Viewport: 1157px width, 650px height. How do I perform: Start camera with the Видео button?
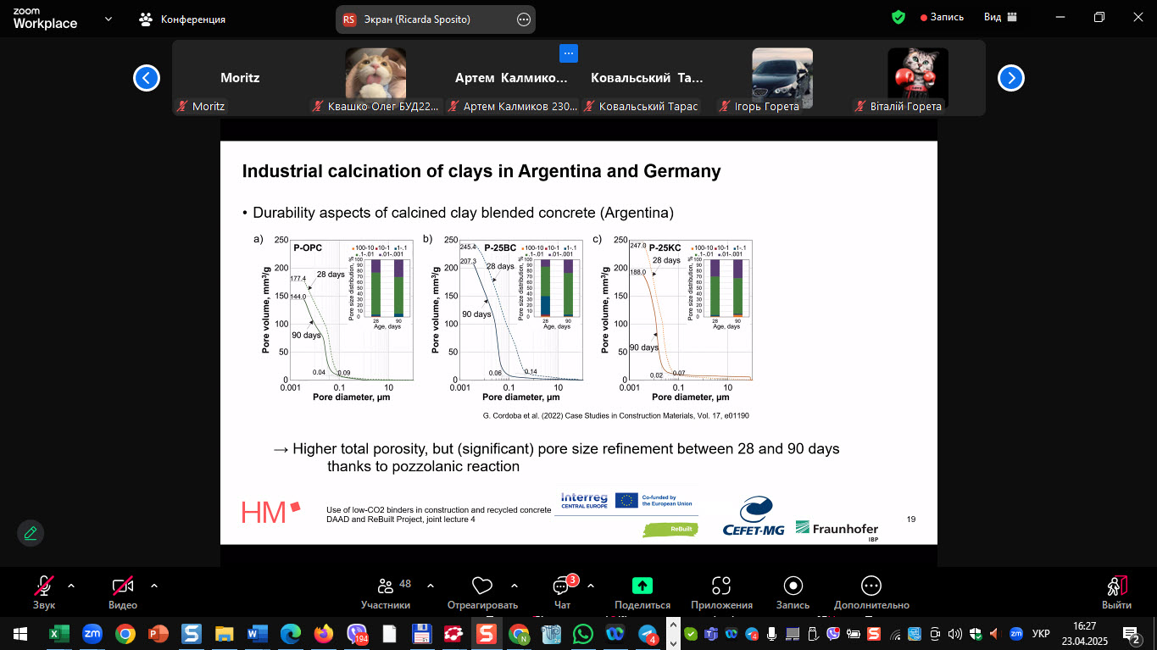[x=123, y=592]
